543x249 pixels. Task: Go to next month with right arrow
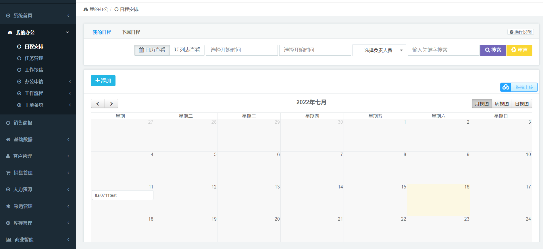[111, 104]
